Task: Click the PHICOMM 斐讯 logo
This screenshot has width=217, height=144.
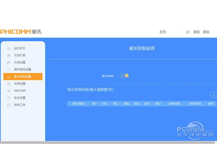Action: pos(21,32)
